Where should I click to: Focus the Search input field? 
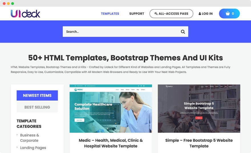[x=125, y=32]
